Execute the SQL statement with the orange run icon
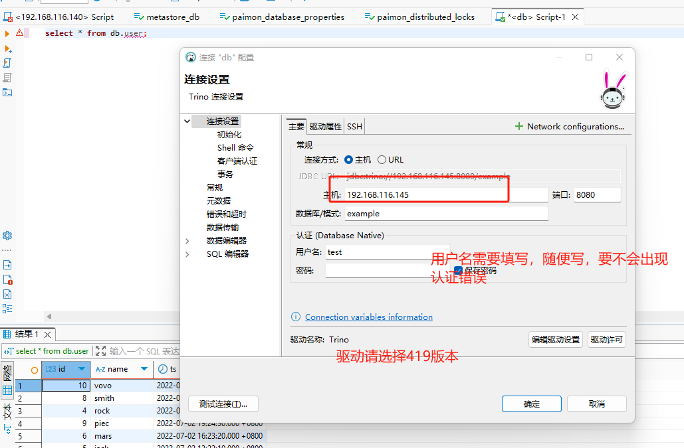 [7, 34]
